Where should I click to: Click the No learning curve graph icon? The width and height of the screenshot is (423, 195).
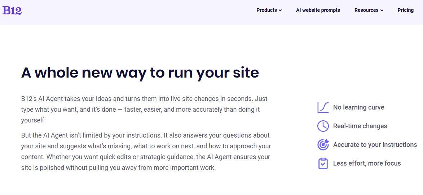pos(323,107)
